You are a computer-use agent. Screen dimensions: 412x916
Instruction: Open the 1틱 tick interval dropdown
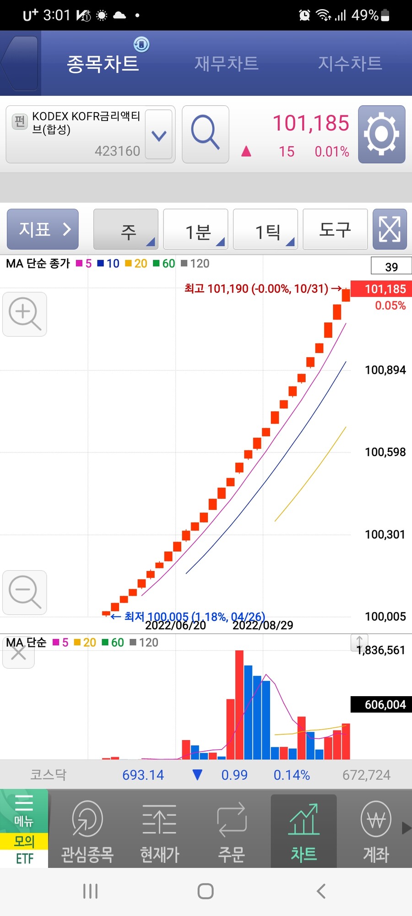[266, 229]
